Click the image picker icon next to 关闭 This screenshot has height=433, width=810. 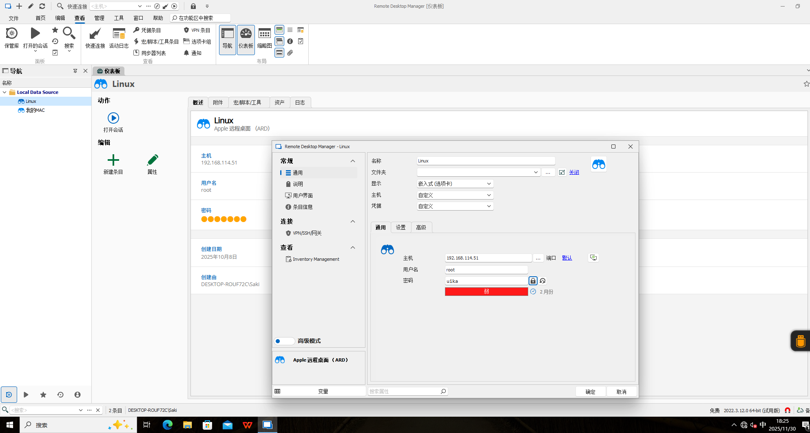[562, 172]
